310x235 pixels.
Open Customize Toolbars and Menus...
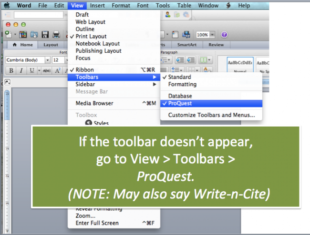pyautogui.click(x=211, y=115)
